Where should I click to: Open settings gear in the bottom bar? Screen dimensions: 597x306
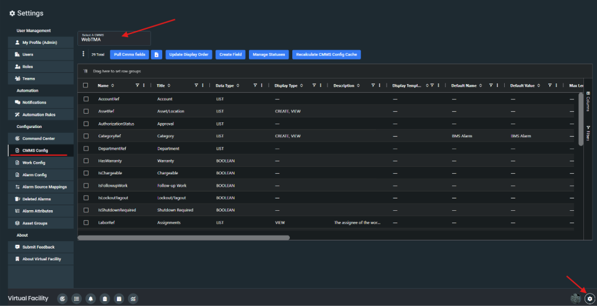590,299
